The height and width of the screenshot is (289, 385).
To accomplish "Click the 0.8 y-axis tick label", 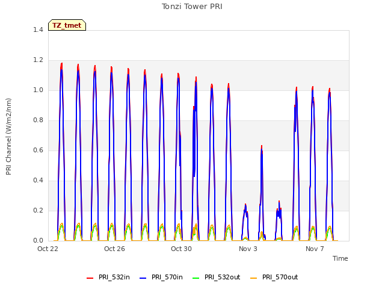I will pyautogui.click(x=38, y=120).
